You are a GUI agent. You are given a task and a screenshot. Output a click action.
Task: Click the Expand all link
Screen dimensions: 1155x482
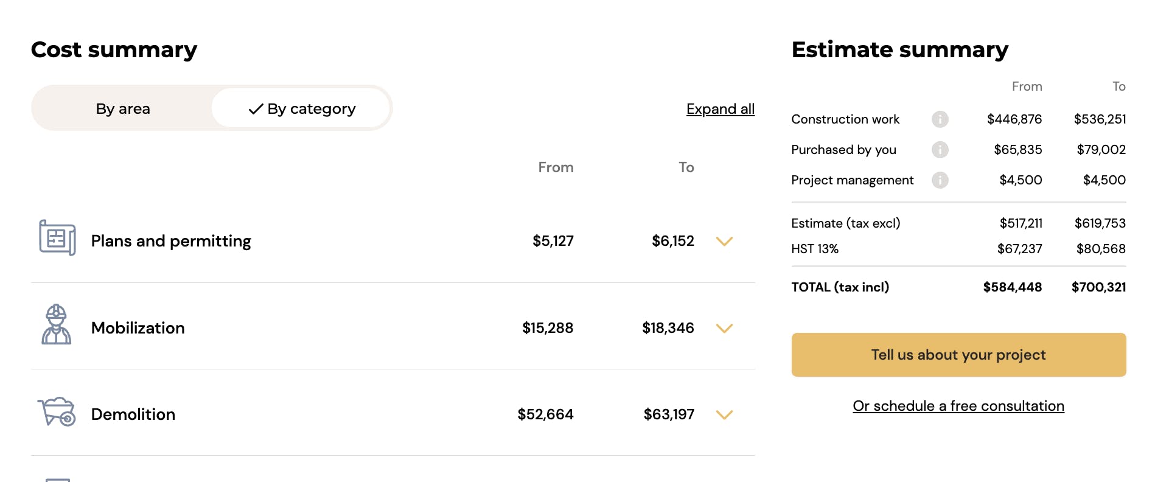[x=721, y=109]
